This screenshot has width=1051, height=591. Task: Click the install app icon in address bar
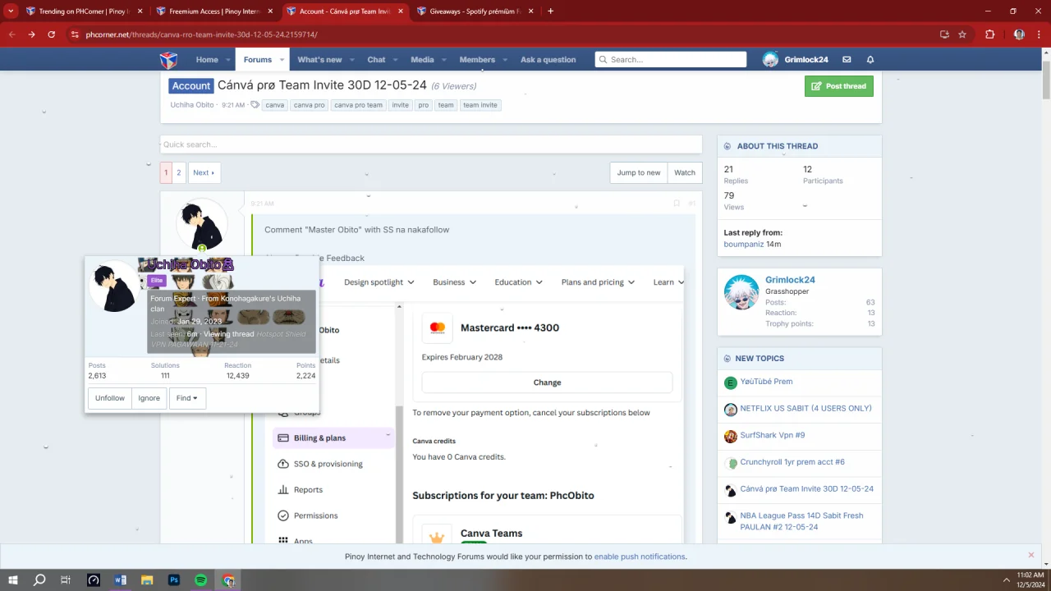pos(944,34)
